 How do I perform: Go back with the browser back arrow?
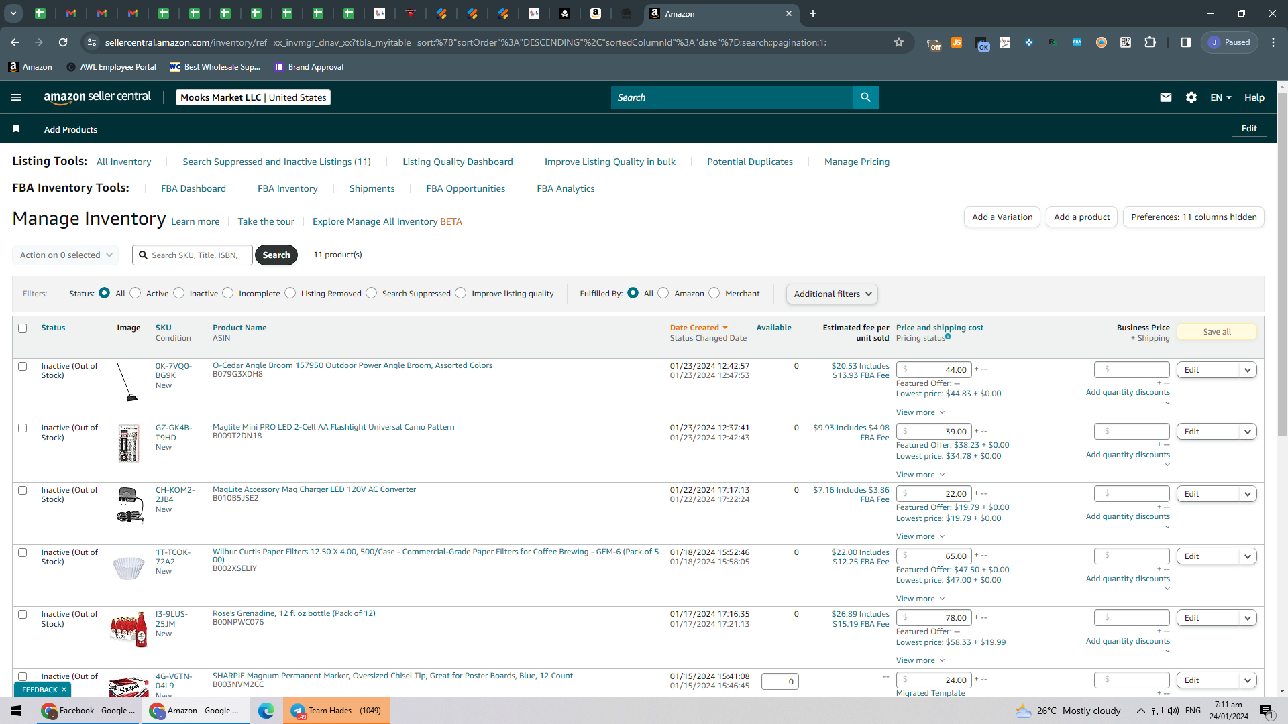(15, 42)
